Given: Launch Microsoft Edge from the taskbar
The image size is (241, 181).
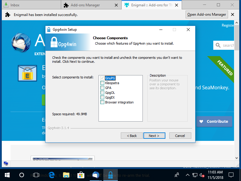Looking at the screenshot, I should 52,175.
